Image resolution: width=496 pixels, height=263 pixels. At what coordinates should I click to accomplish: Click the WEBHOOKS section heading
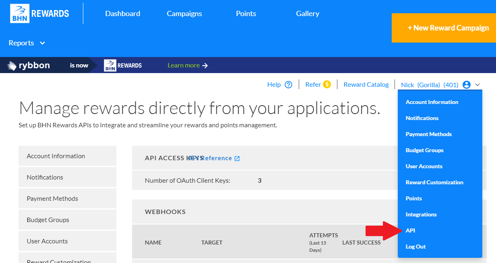(x=165, y=212)
